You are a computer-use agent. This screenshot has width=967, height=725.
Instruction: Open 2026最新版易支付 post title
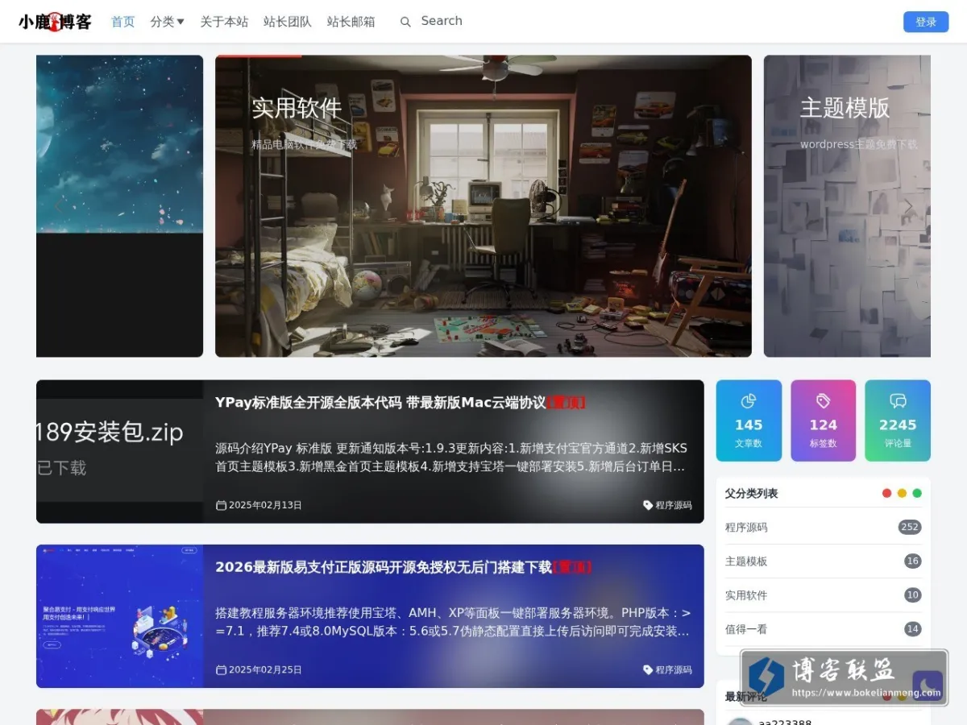(404, 567)
